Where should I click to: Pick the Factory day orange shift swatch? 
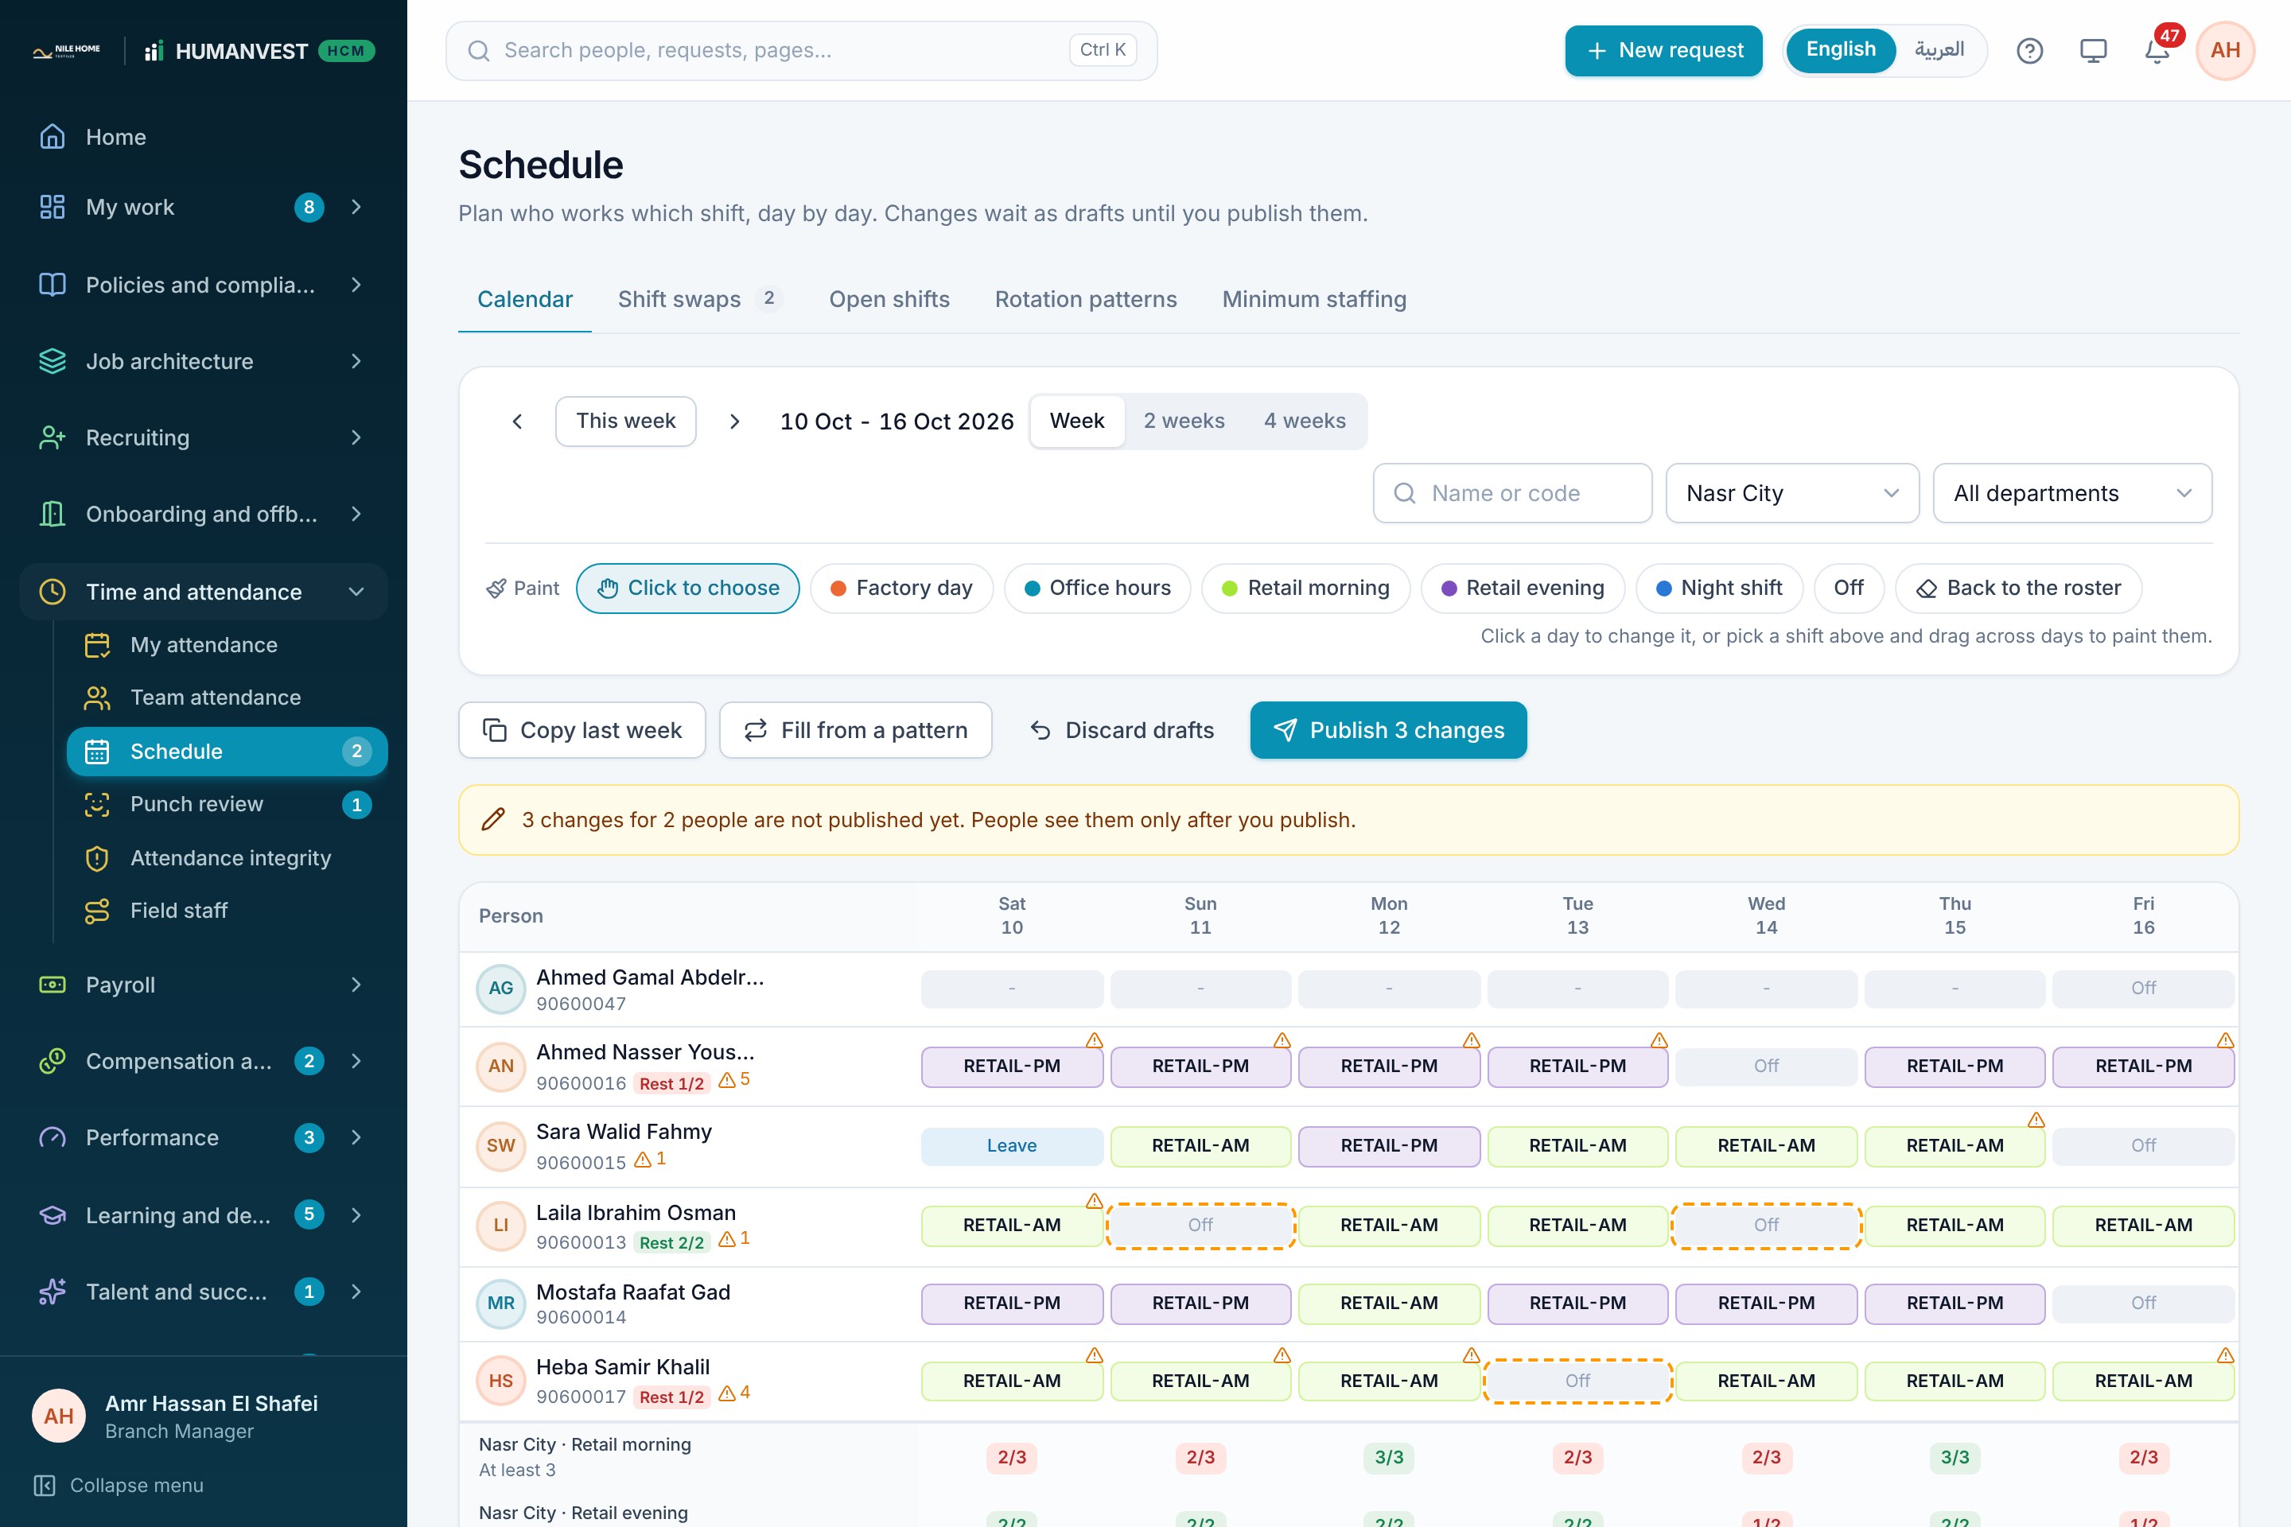tap(901, 589)
